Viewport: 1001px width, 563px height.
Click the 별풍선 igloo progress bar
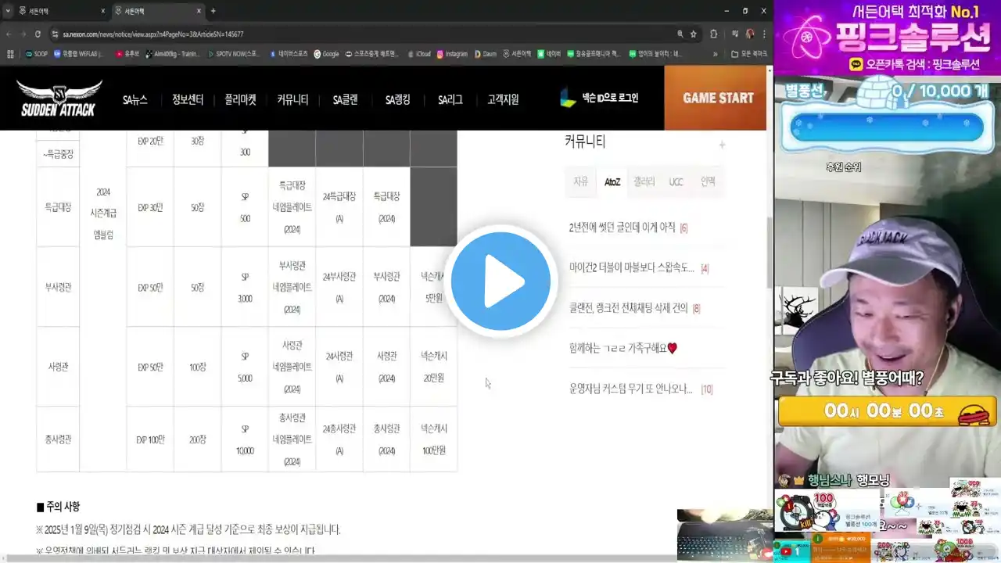888,127
